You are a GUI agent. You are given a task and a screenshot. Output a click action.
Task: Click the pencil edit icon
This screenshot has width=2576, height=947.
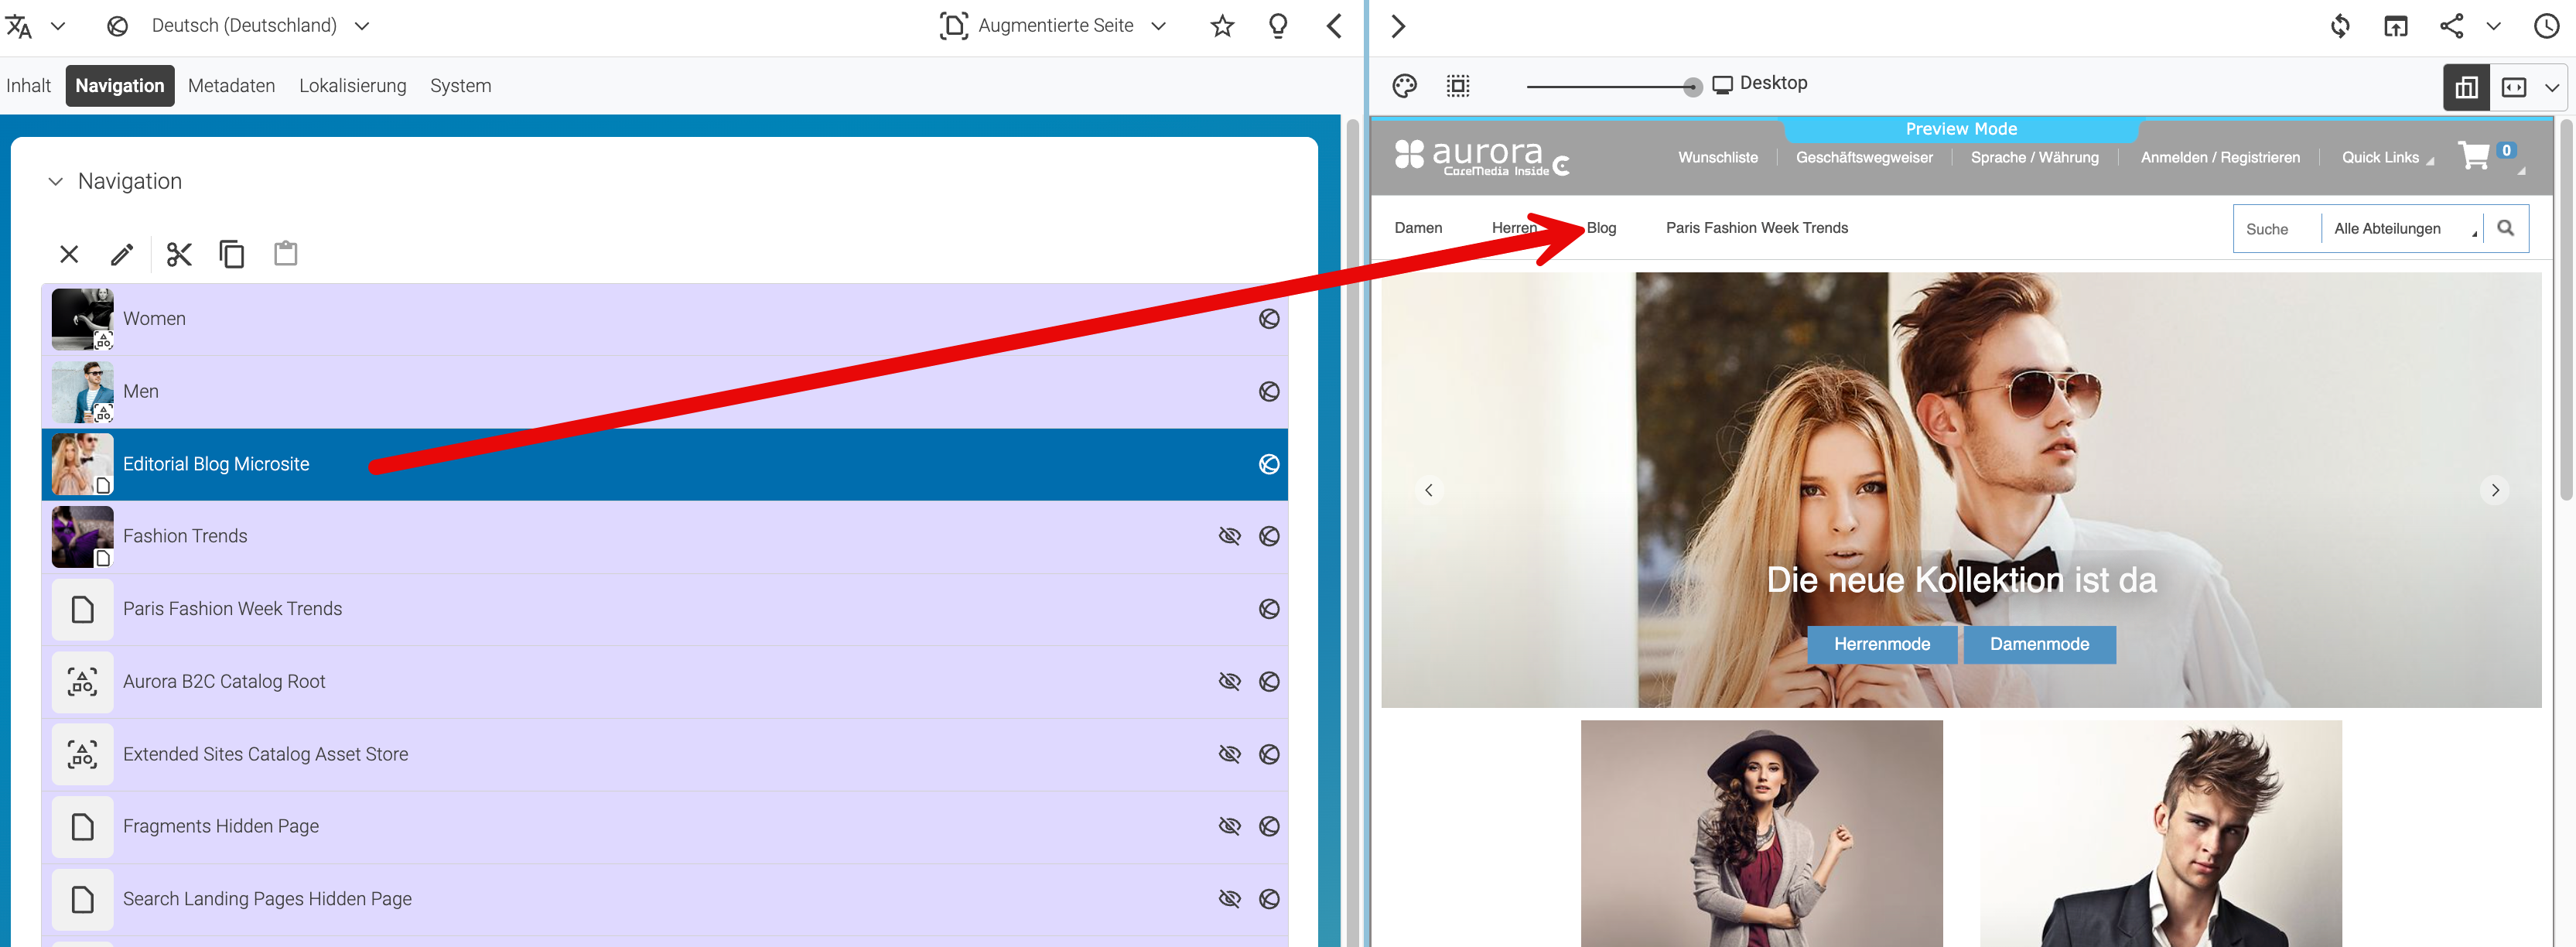coord(122,254)
